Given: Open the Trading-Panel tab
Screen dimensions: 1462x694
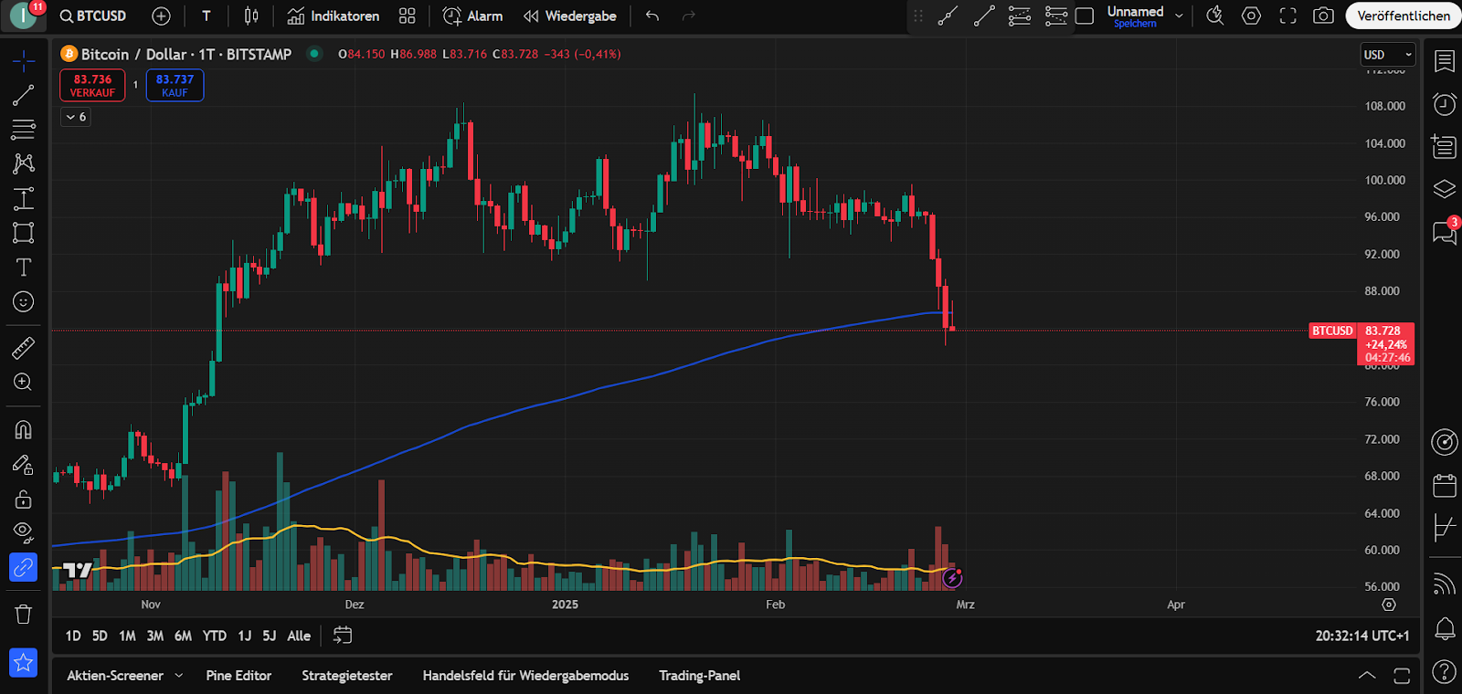Looking at the screenshot, I should [x=700, y=676].
